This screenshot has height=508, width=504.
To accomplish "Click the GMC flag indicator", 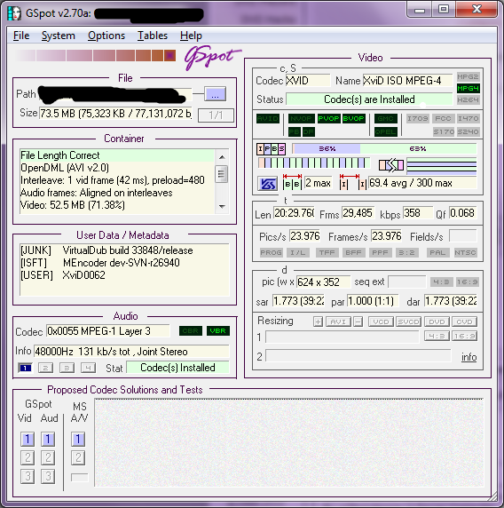I will tap(385, 119).
